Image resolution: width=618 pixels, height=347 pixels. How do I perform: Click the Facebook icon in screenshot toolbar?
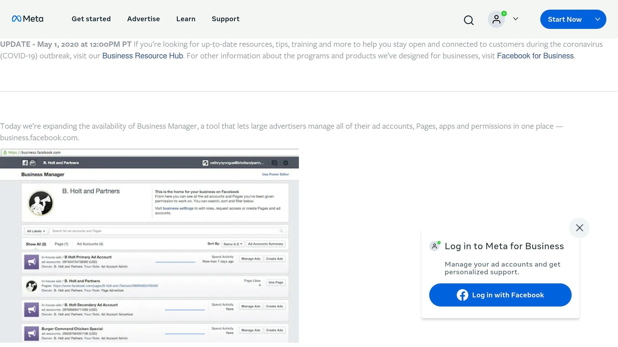[25, 163]
